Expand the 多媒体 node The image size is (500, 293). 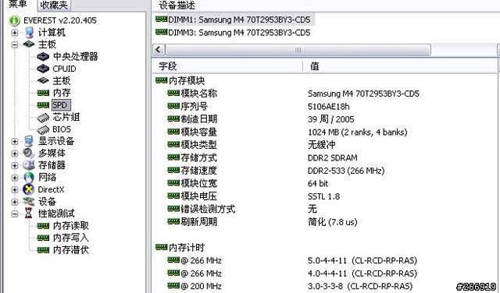(x=14, y=154)
